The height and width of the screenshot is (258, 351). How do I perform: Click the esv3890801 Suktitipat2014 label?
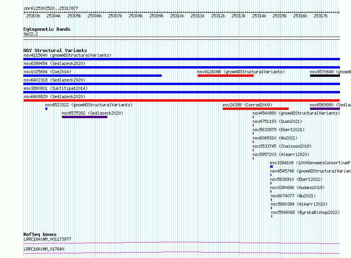[56, 88]
